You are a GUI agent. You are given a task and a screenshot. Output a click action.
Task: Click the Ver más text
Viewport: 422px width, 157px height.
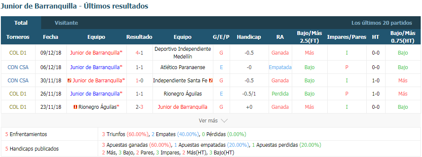[x=208, y=121]
